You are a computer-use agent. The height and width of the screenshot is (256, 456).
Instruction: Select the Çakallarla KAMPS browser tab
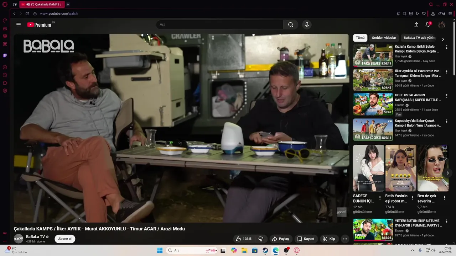click(x=42, y=4)
